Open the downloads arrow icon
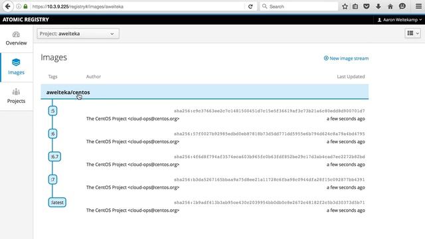The height and width of the screenshot is (239, 425). point(379,7)
